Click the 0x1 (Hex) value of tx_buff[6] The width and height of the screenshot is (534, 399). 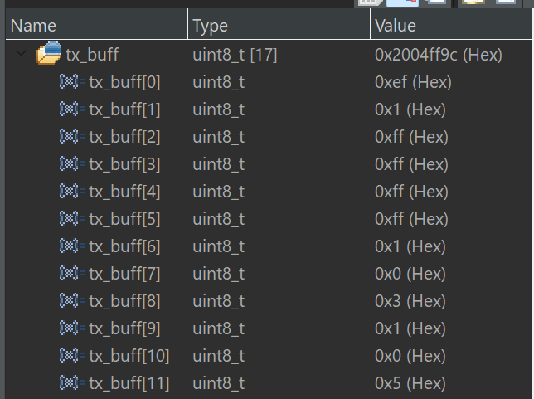coord(410,246)
